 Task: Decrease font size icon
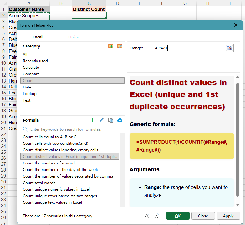(x=157, y=216)
